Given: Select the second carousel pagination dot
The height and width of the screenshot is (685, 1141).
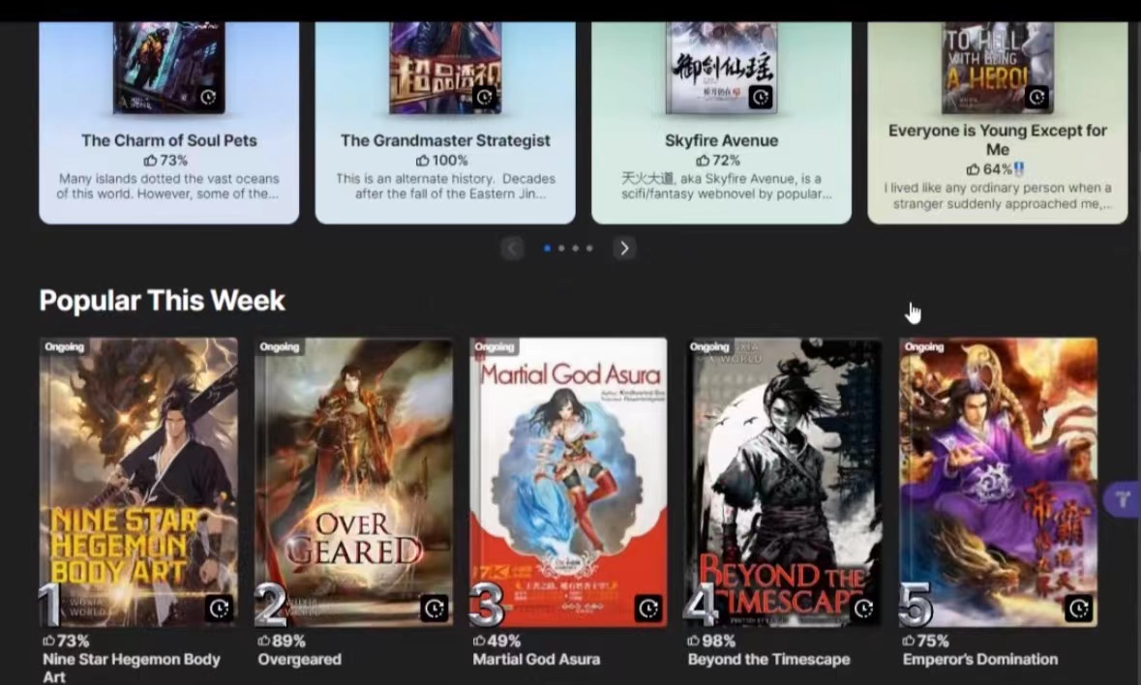Looking at the screenshot, I should coord(561,248).
